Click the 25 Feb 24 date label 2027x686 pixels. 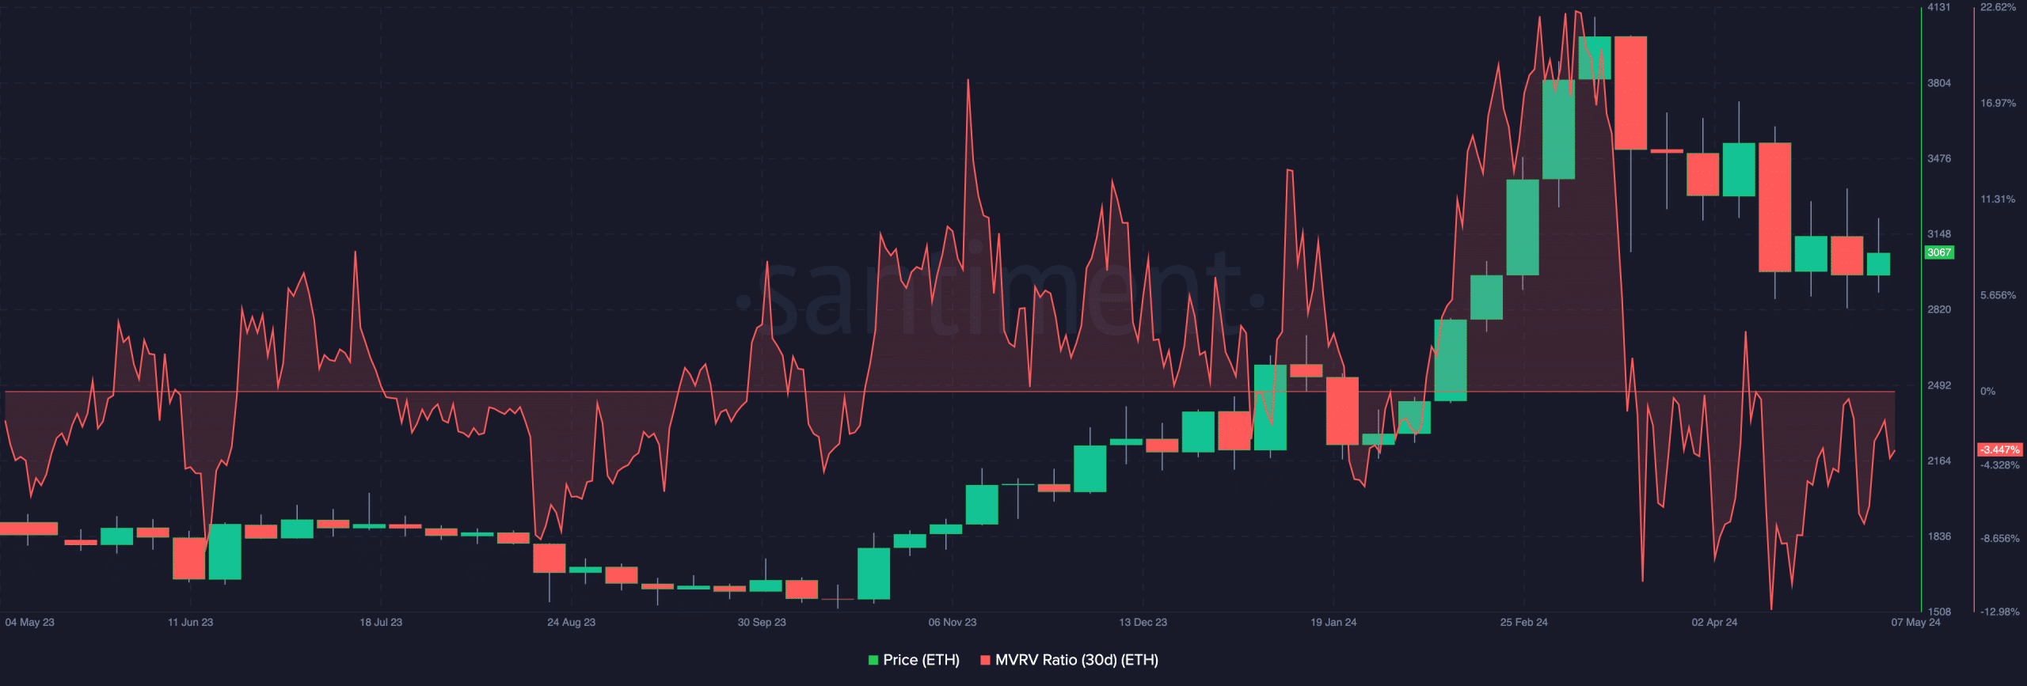point(1524,622)
